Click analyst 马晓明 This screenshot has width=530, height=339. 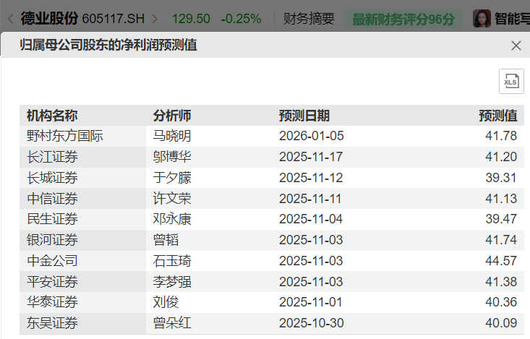(x=171, y=136)
